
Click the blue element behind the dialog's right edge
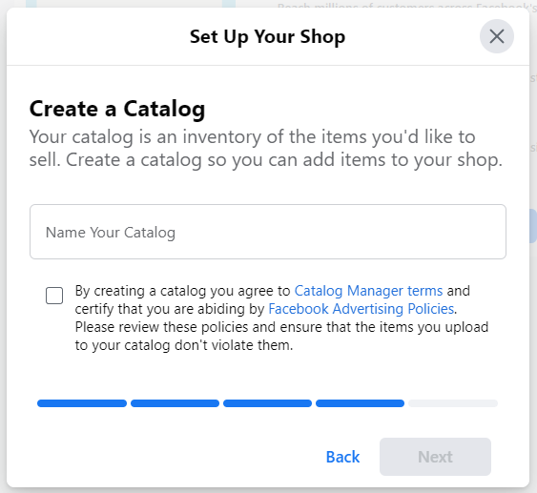click(x=533, y=226)
